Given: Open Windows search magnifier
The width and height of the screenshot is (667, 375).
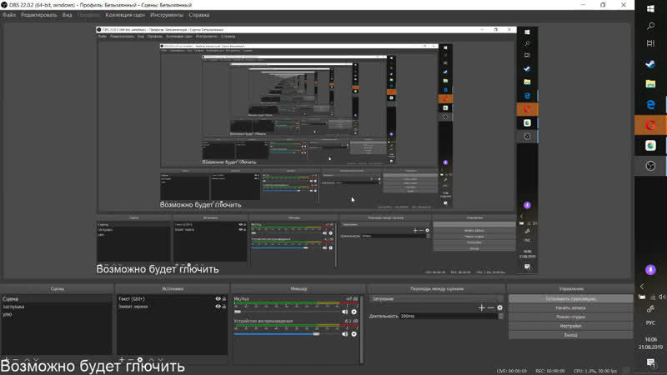Looking at the screenshot, I should (x=650, y=27).
